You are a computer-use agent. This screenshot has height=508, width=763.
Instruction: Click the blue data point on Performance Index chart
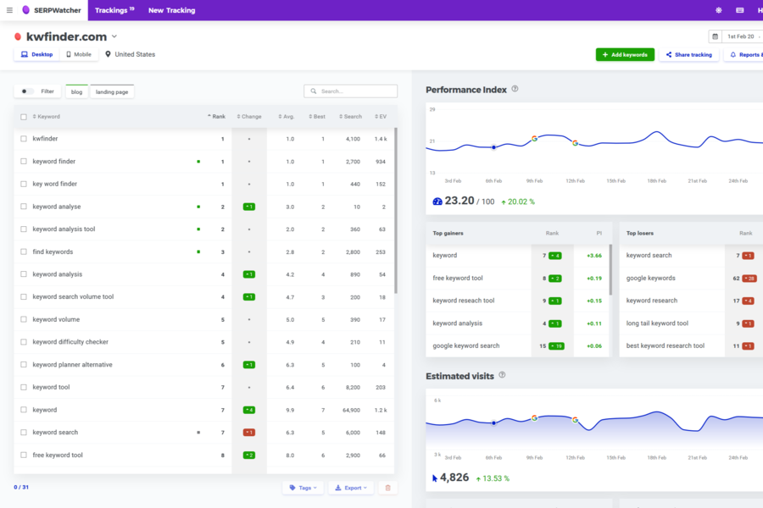point(493,147)
